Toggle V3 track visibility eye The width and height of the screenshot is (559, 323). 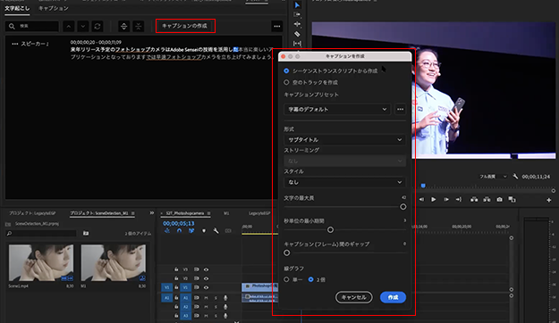coord(206,269)
